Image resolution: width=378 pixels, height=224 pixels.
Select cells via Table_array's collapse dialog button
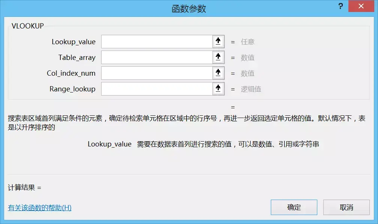(218, 57)
